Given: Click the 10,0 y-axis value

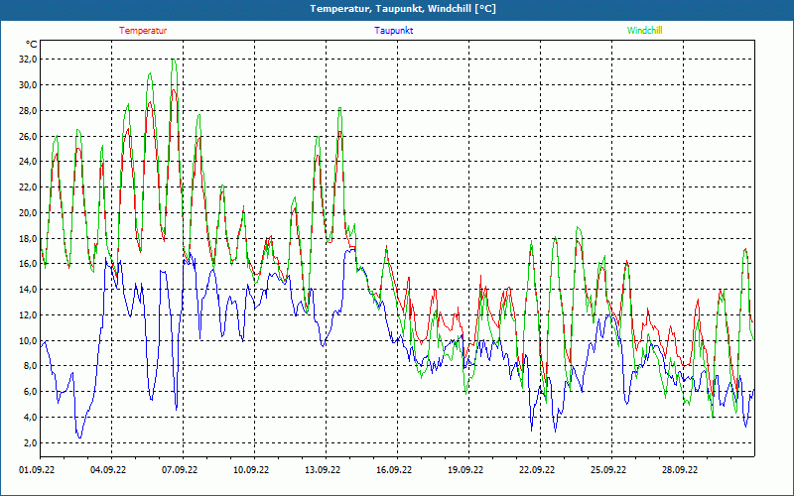Looking at the screenshot, I should (x=28, y=340).
